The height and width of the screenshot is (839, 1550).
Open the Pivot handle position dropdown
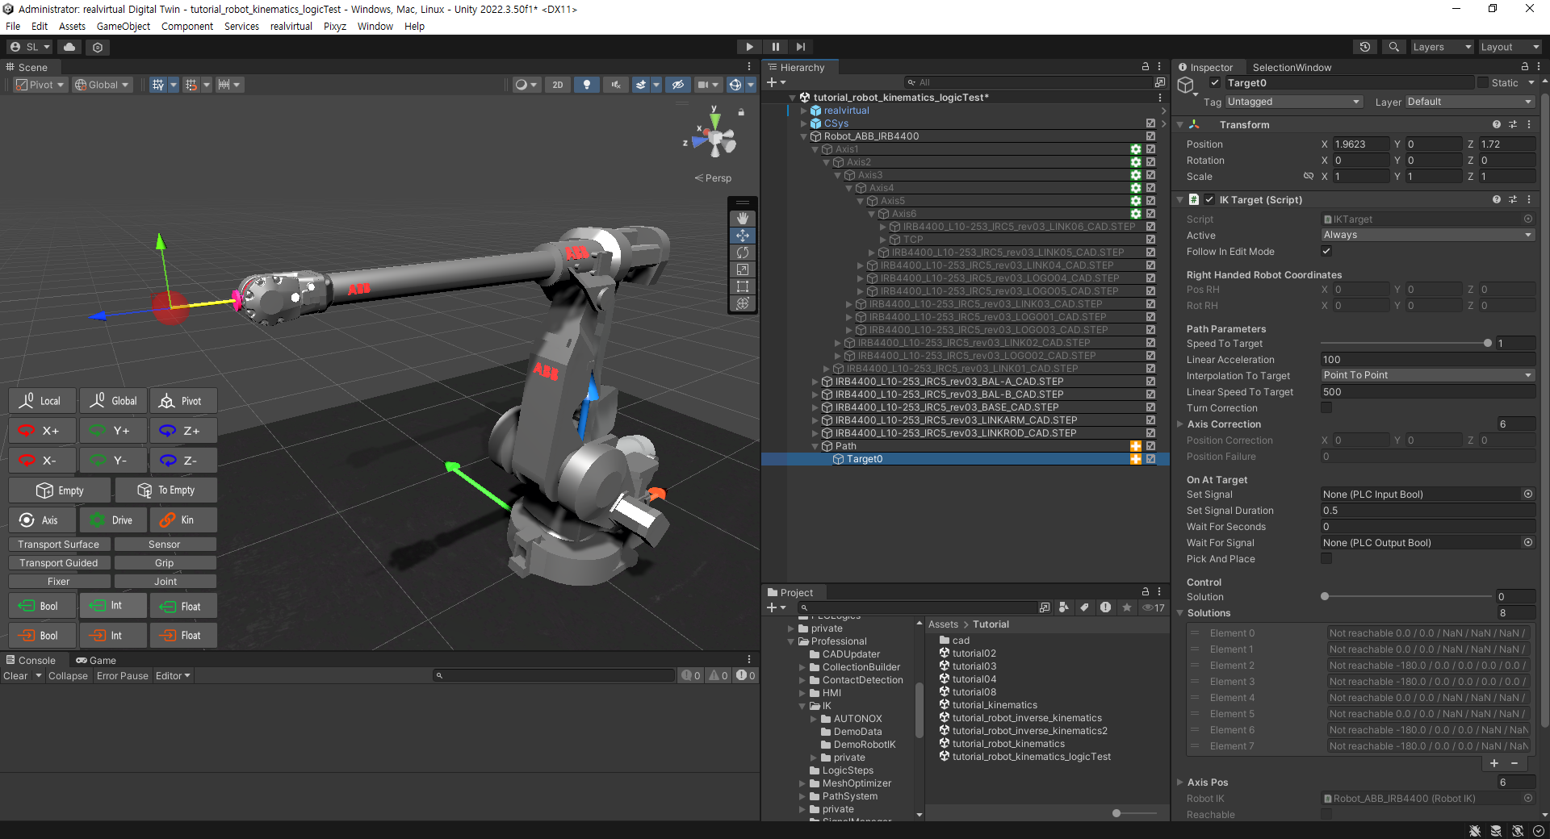40,85
